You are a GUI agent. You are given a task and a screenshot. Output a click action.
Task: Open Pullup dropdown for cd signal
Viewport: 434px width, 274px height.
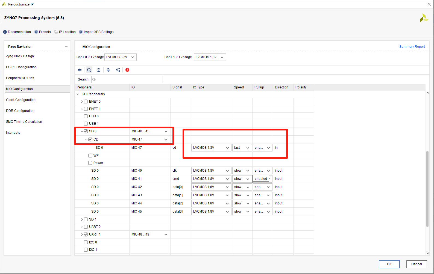click(262, 148)
